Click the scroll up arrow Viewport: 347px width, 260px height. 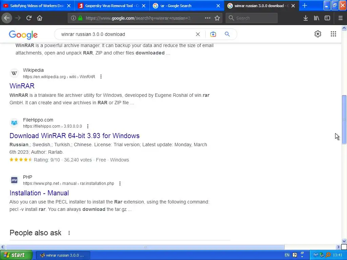pos(344,28)
